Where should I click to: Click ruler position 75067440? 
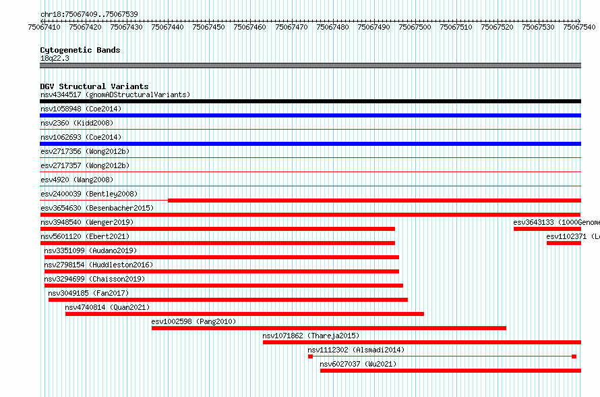(168, 27)
